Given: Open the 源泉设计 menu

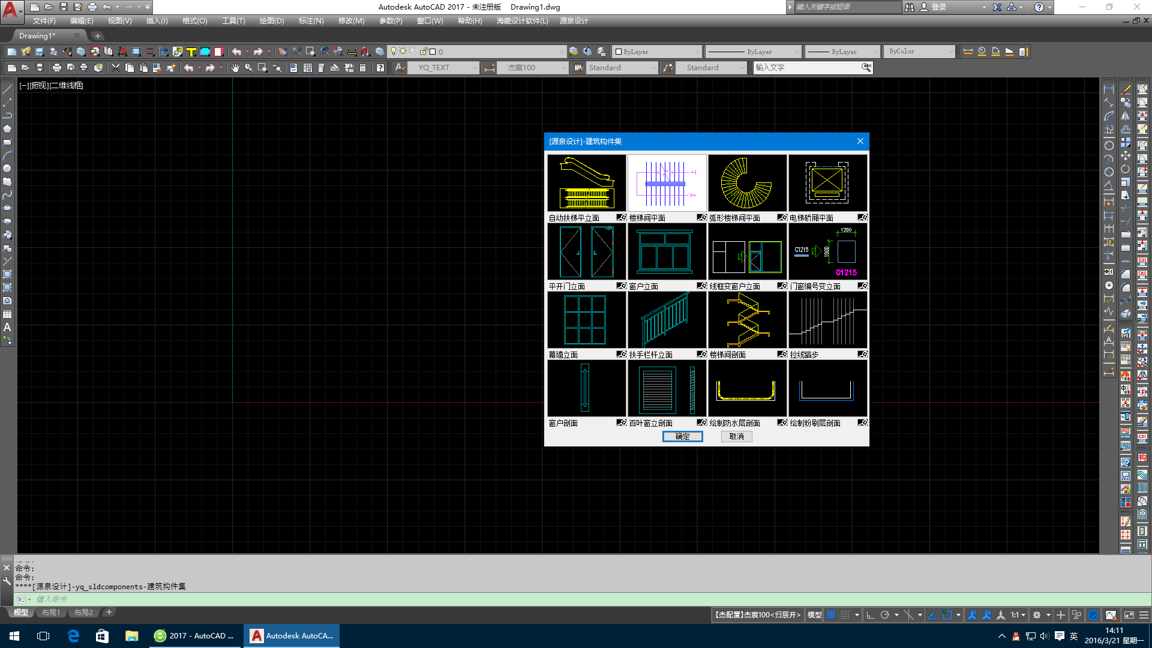Looking at the screenshot, I should (x=574, y=21).
